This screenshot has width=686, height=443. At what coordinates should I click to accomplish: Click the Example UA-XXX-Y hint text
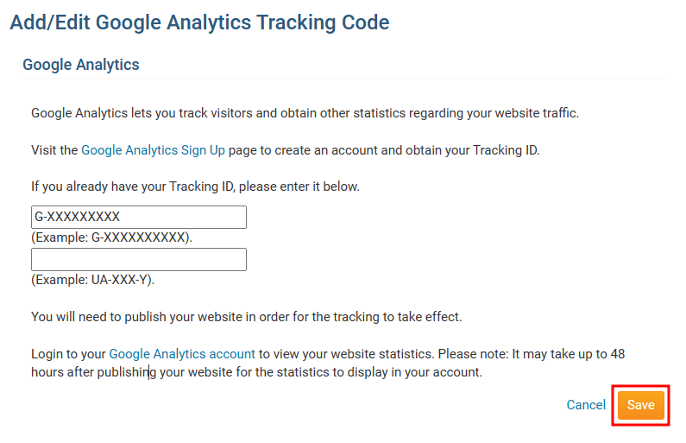coord(93,281)
